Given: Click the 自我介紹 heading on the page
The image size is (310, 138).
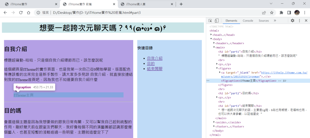Looking at the screenshot, I should [x=15, y=49].
